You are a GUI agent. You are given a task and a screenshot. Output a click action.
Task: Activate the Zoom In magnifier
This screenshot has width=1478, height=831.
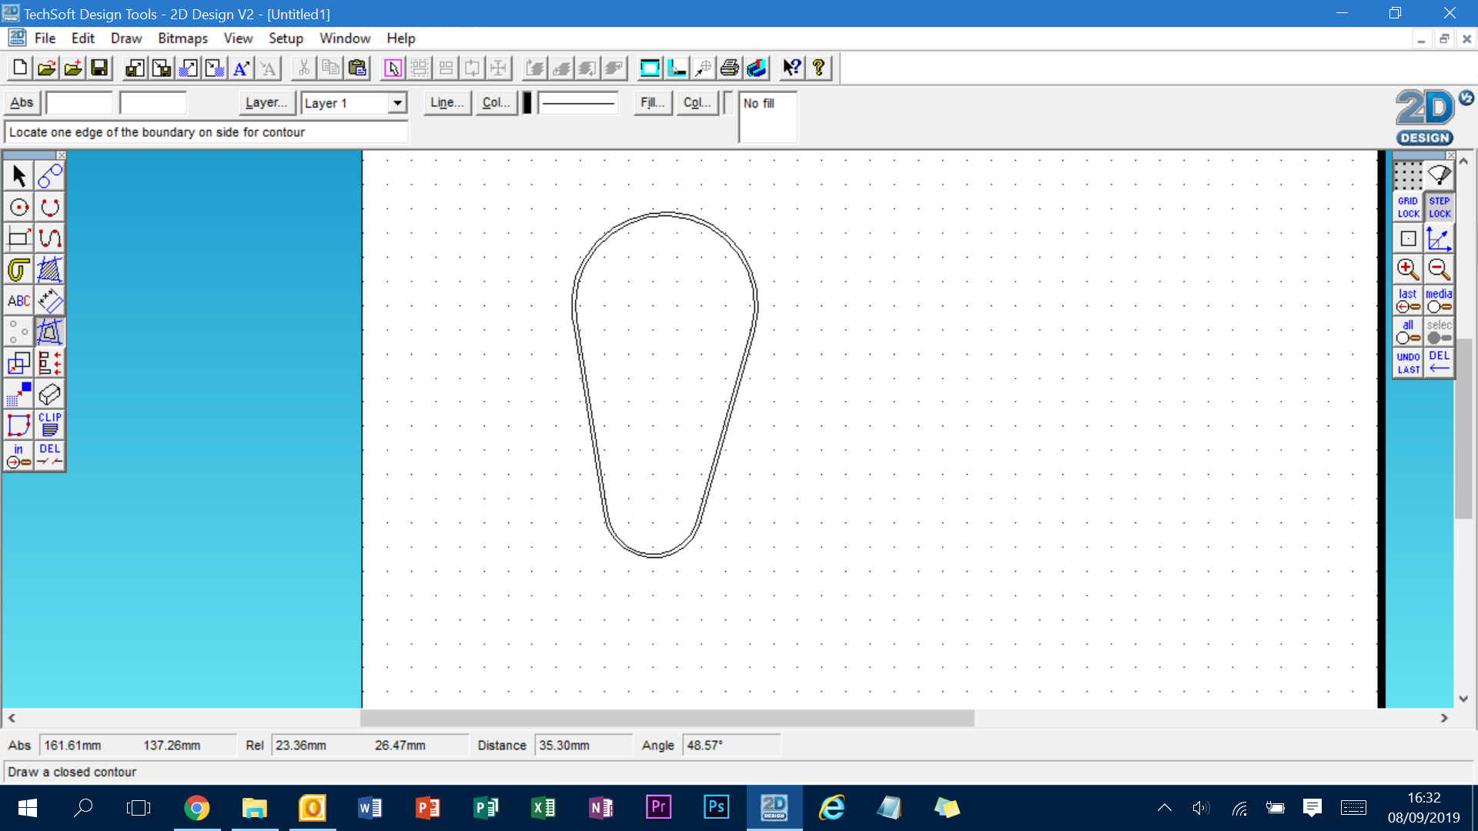1408,269
